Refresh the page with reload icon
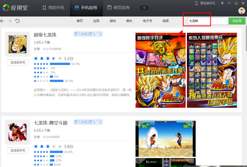 click(x=17, y=21)
